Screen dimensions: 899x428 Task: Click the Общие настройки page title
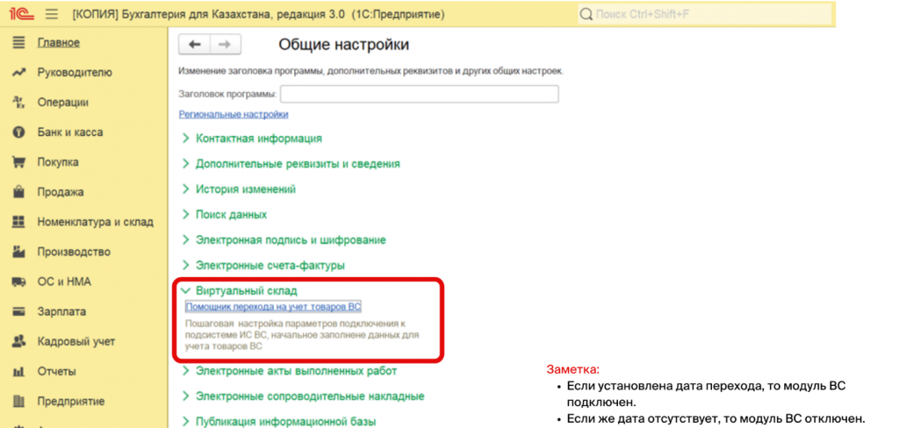[x=344, y=45]
